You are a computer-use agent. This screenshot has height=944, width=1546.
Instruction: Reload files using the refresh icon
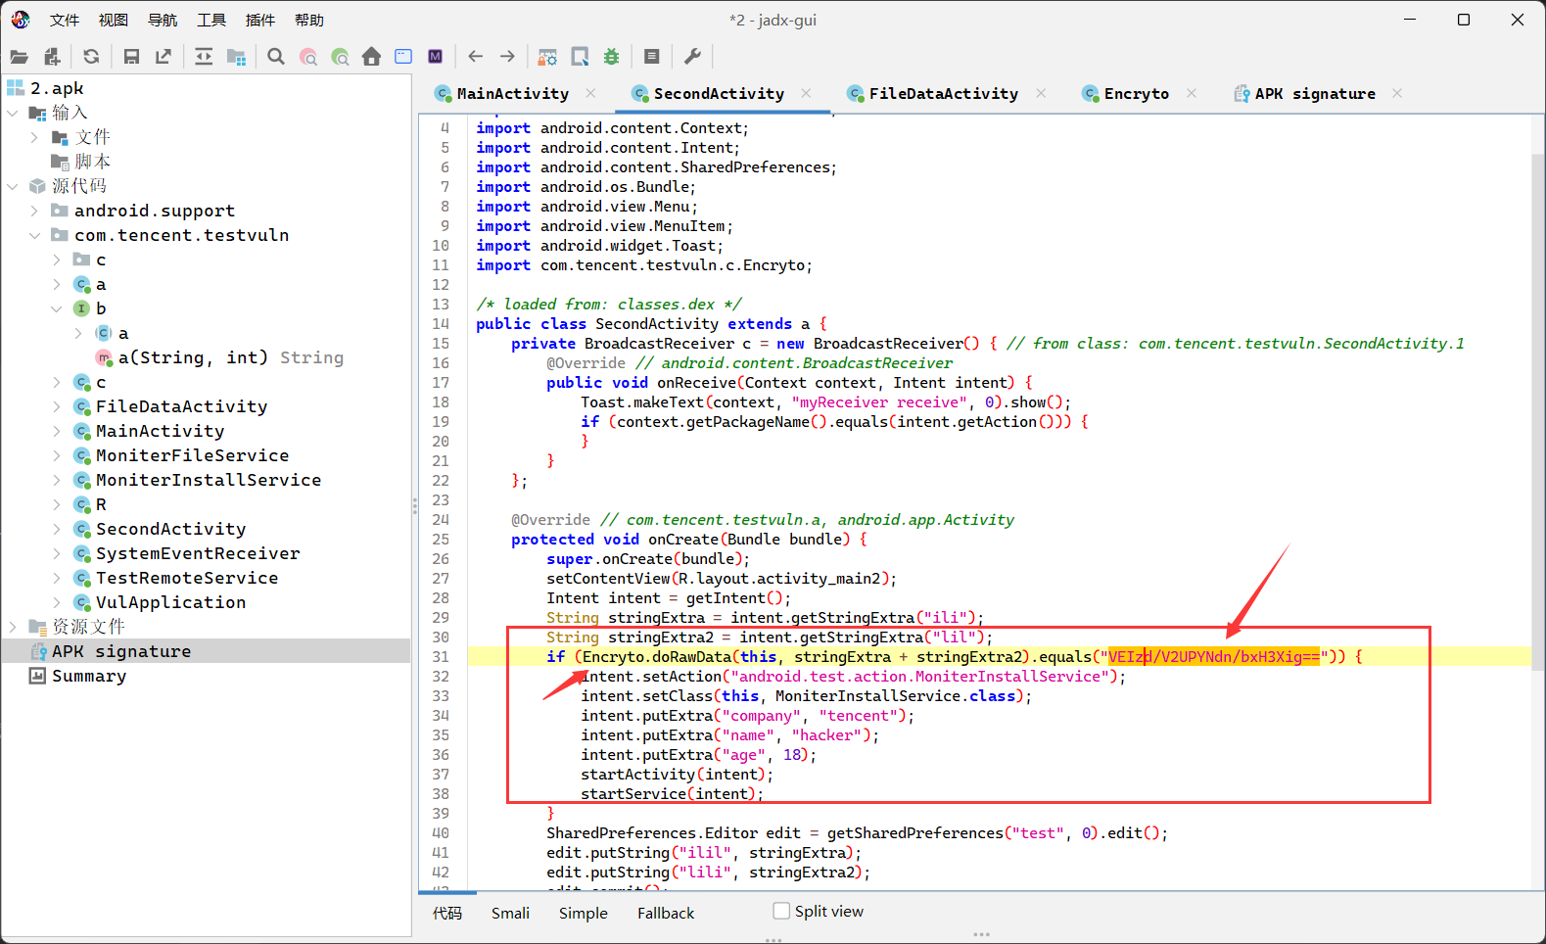coord(91,57)
